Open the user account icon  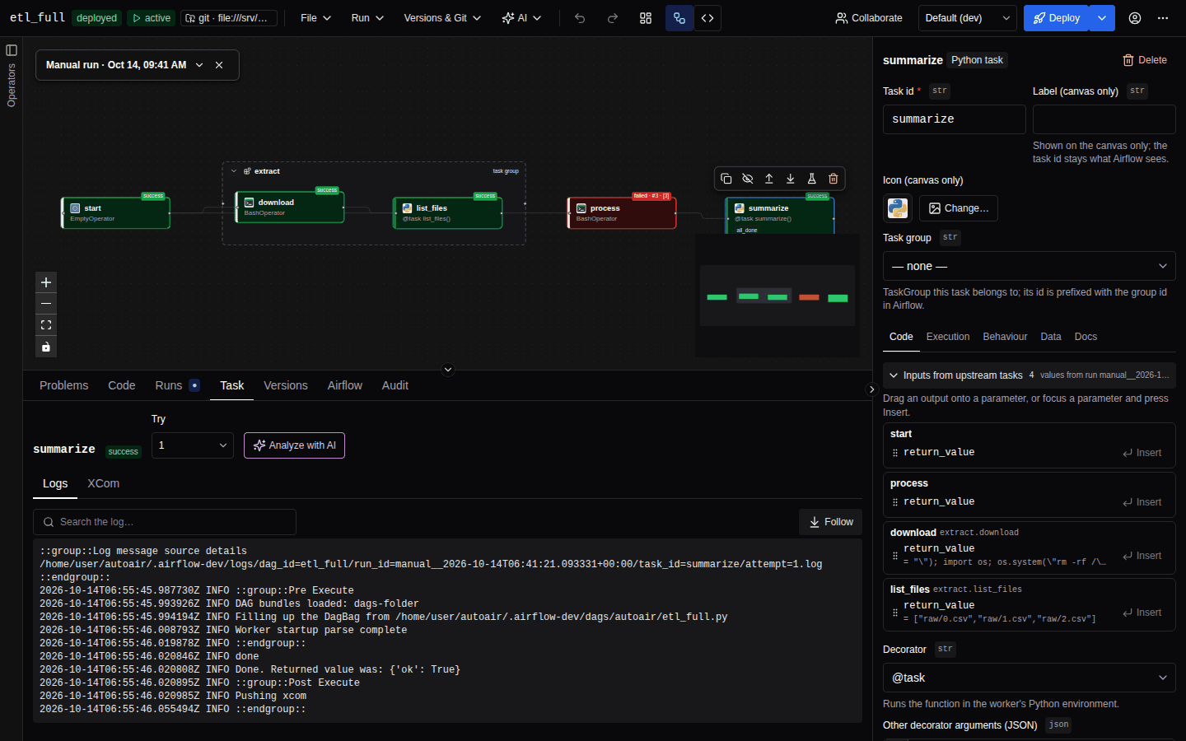point(1135,18)
